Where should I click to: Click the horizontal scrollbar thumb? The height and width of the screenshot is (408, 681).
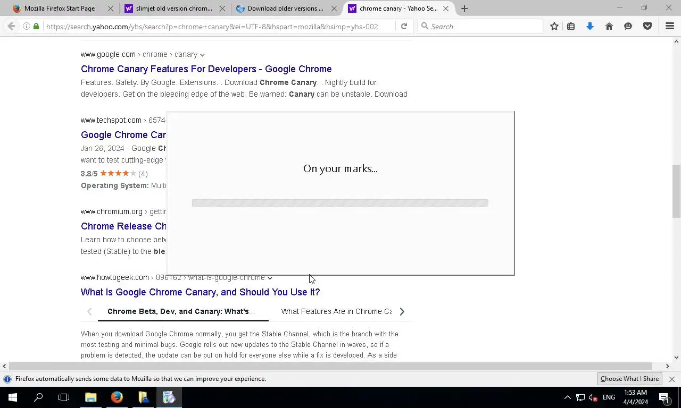coord(330,366)
